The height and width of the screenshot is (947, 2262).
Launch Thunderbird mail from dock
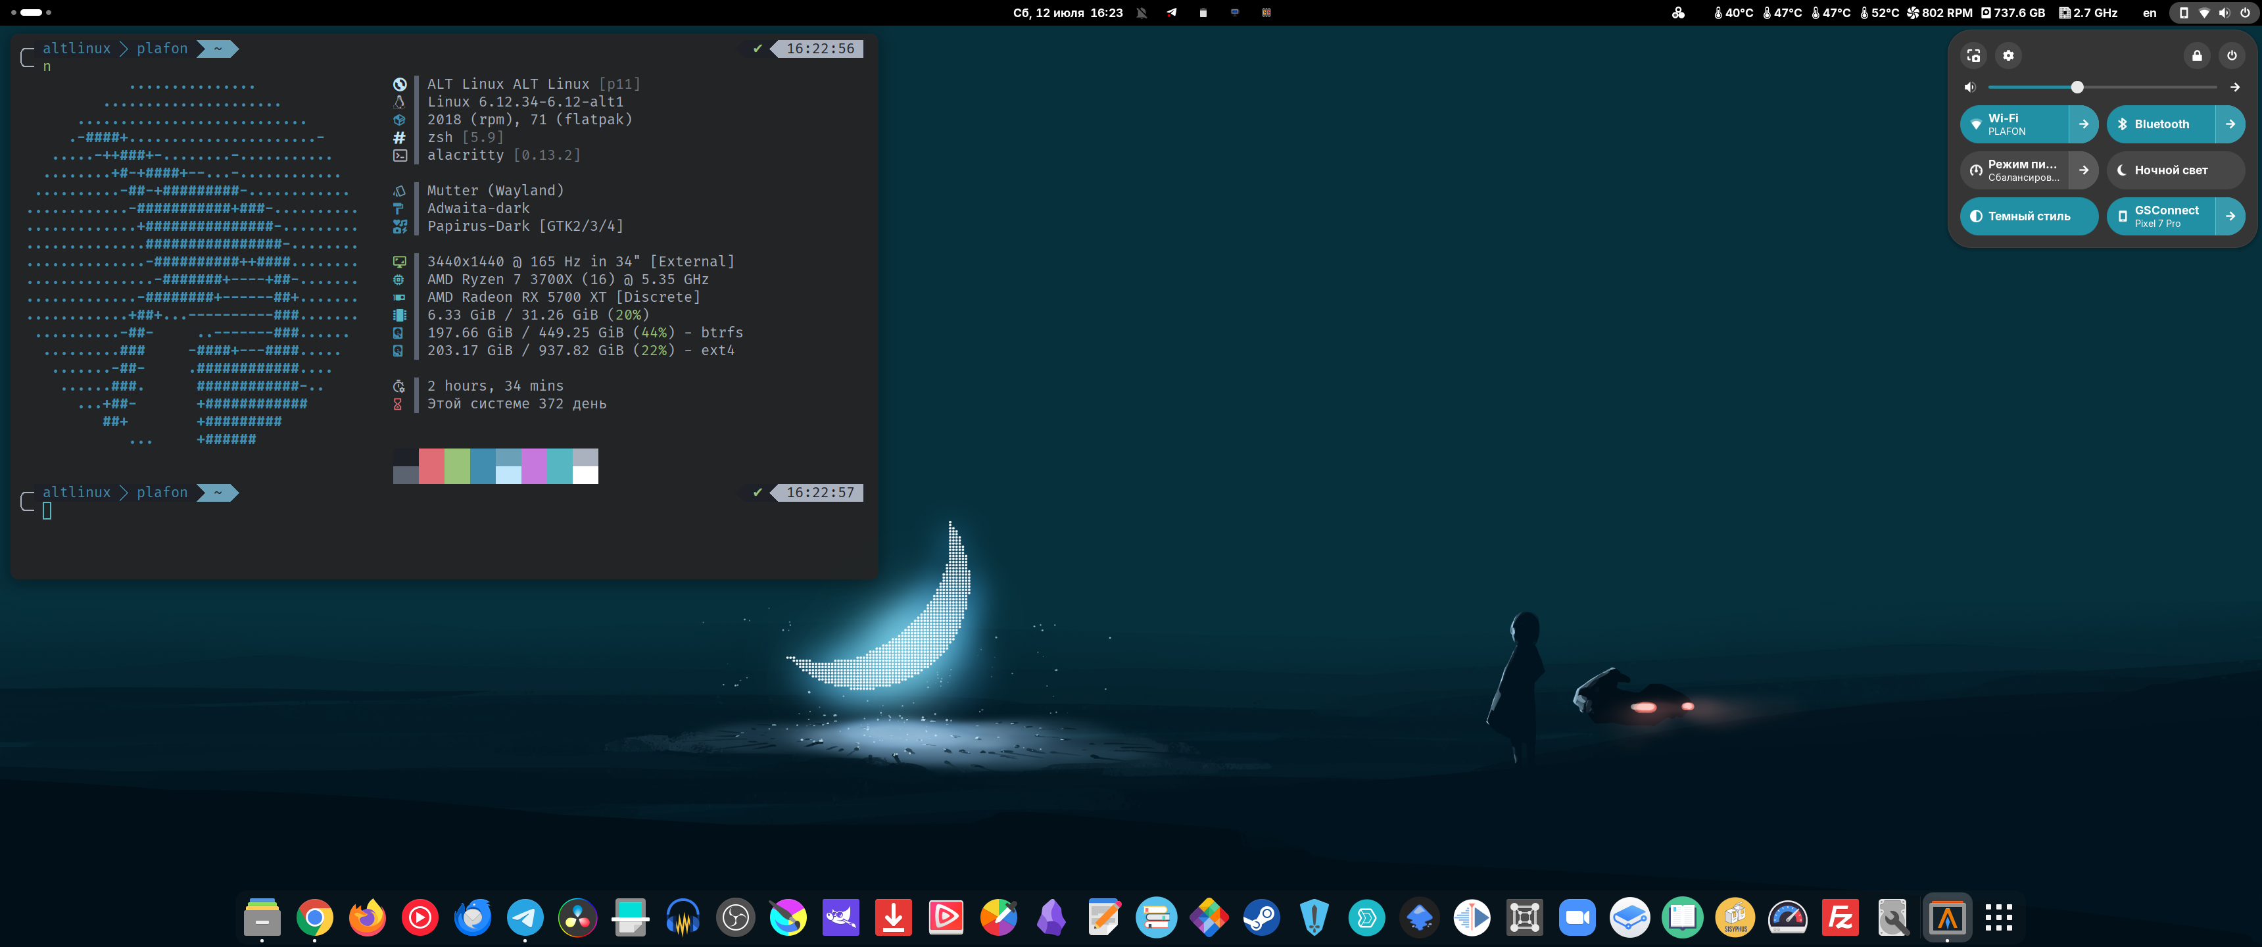coord(472,918)
